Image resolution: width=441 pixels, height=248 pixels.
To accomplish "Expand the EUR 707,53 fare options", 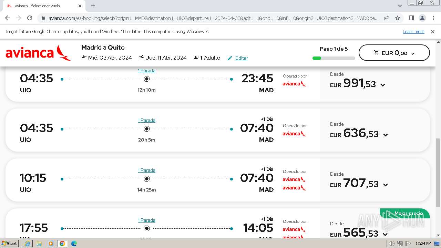I will (386, 185).
